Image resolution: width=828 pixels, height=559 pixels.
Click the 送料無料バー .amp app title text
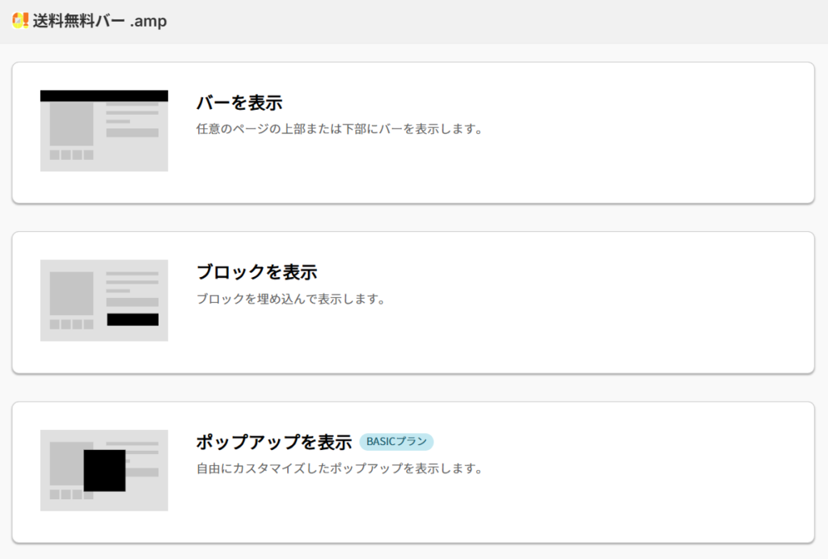pos(100,22)
